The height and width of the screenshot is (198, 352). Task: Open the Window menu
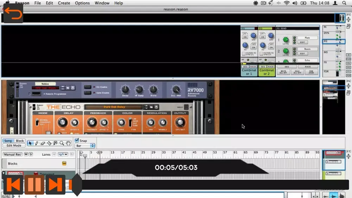pos(102,3)
